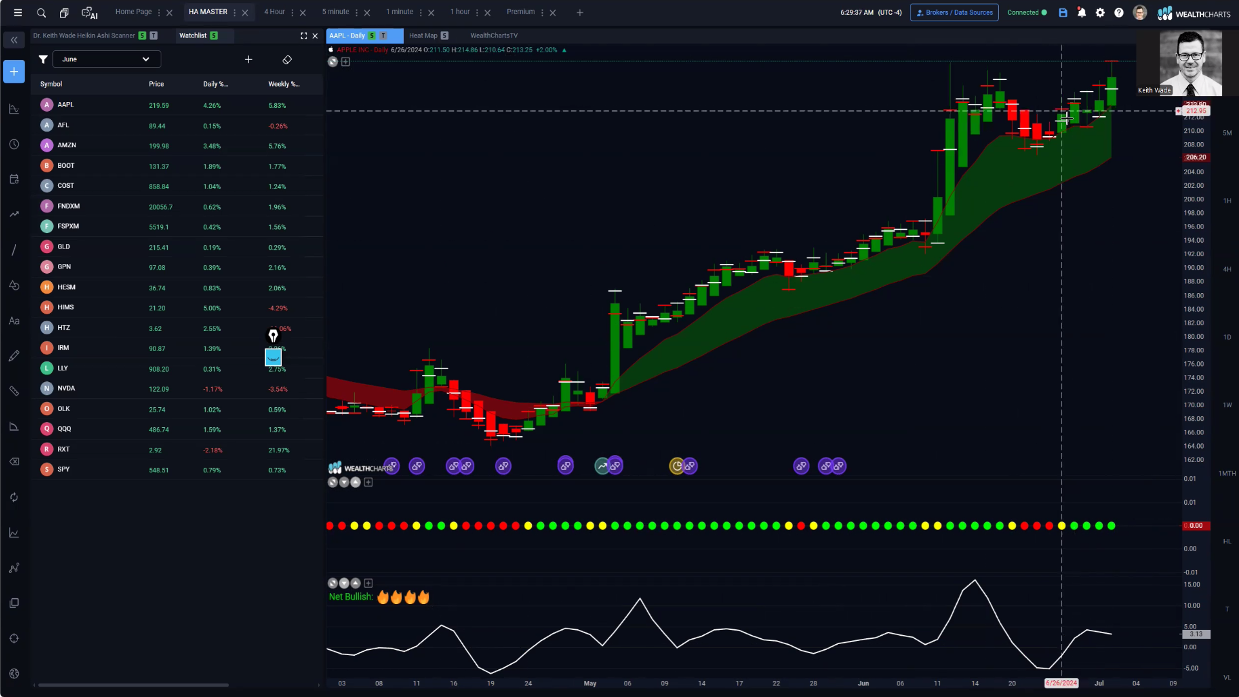Toggle T badge on Heikin Ashi Scanner tab

[x=154, y=36]
